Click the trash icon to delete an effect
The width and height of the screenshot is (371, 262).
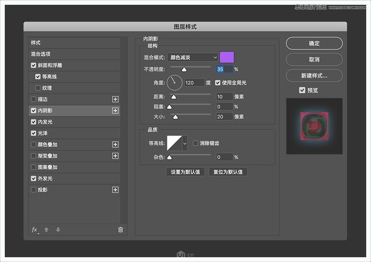120,230
